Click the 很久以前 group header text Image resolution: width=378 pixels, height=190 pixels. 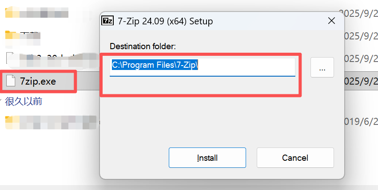[24, 101]
